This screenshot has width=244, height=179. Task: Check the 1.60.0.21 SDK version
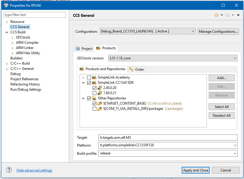[x=94, y=93]
